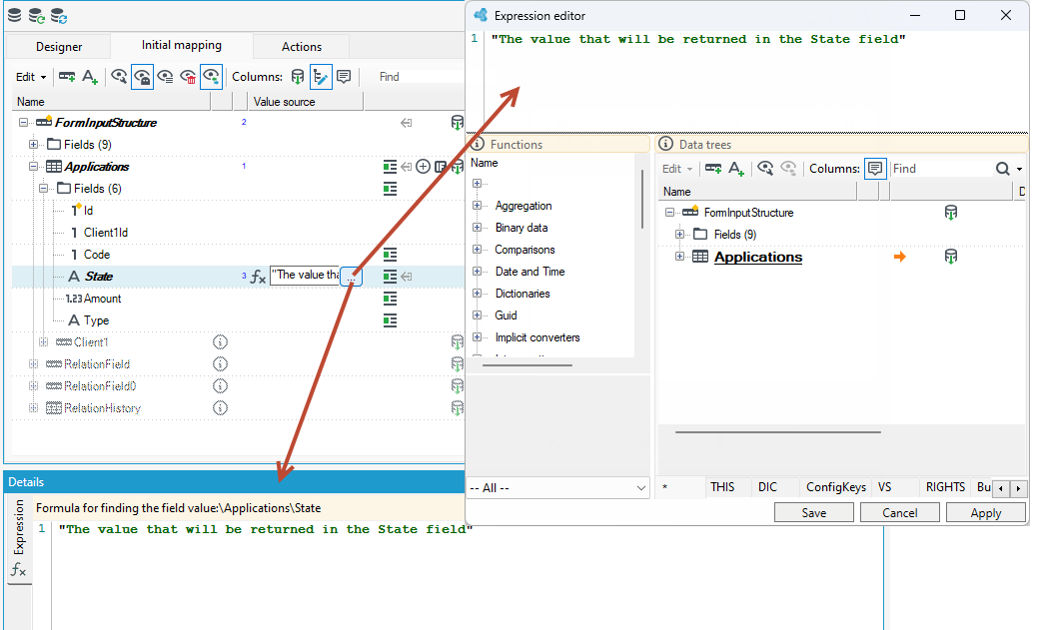Toggle the show deleted items eye icon
Image resolution: width=1039 pixels, height=630 pixels.
point(188,77)
